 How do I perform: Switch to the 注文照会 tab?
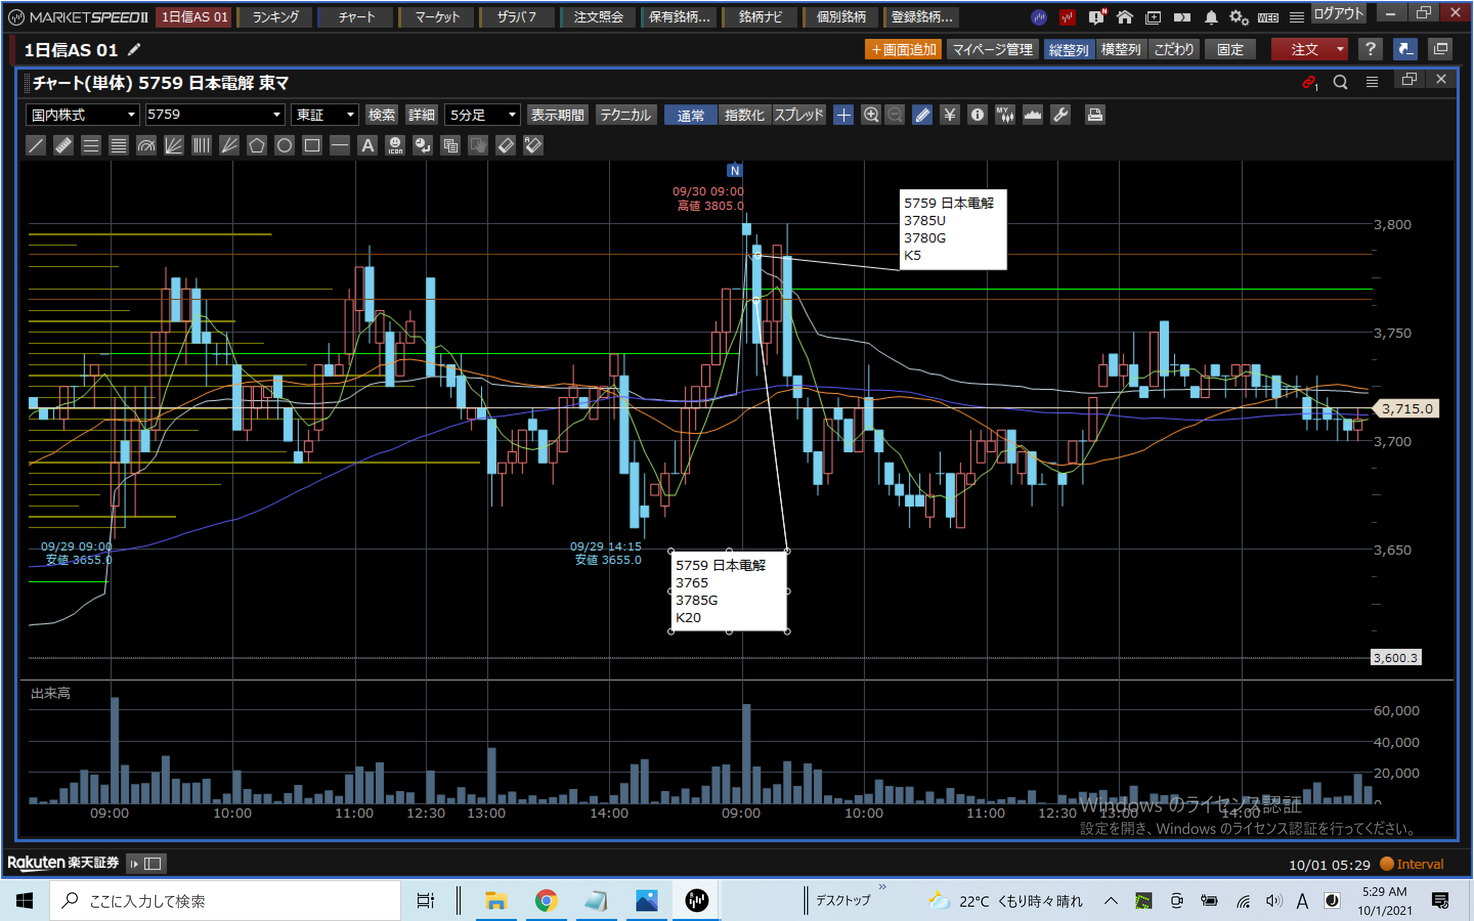(598, 17)
